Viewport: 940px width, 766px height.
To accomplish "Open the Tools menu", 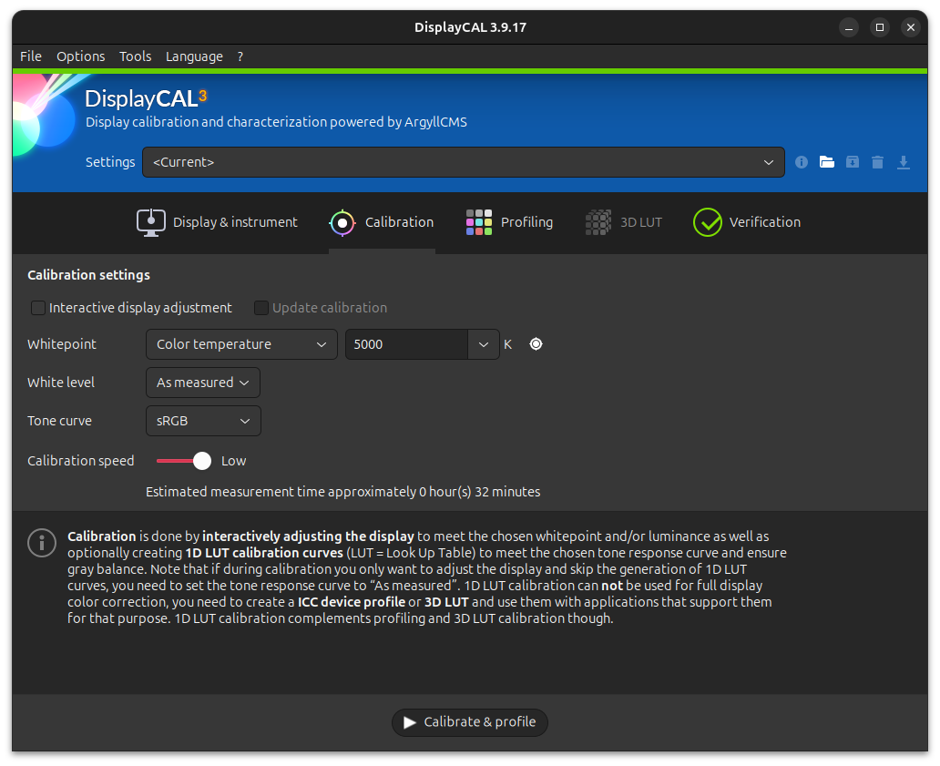I will [135, 56].
